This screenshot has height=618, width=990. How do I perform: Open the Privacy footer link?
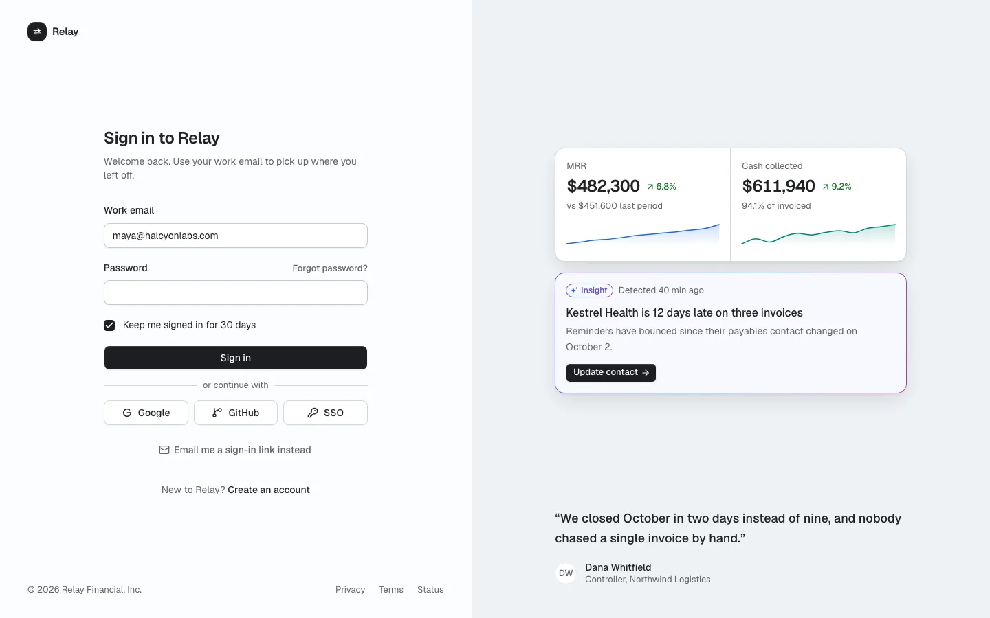[x=350, y=590]
